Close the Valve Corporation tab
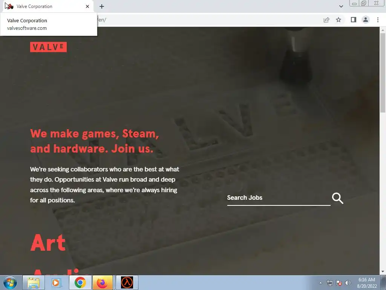 (x=87, y=6)
